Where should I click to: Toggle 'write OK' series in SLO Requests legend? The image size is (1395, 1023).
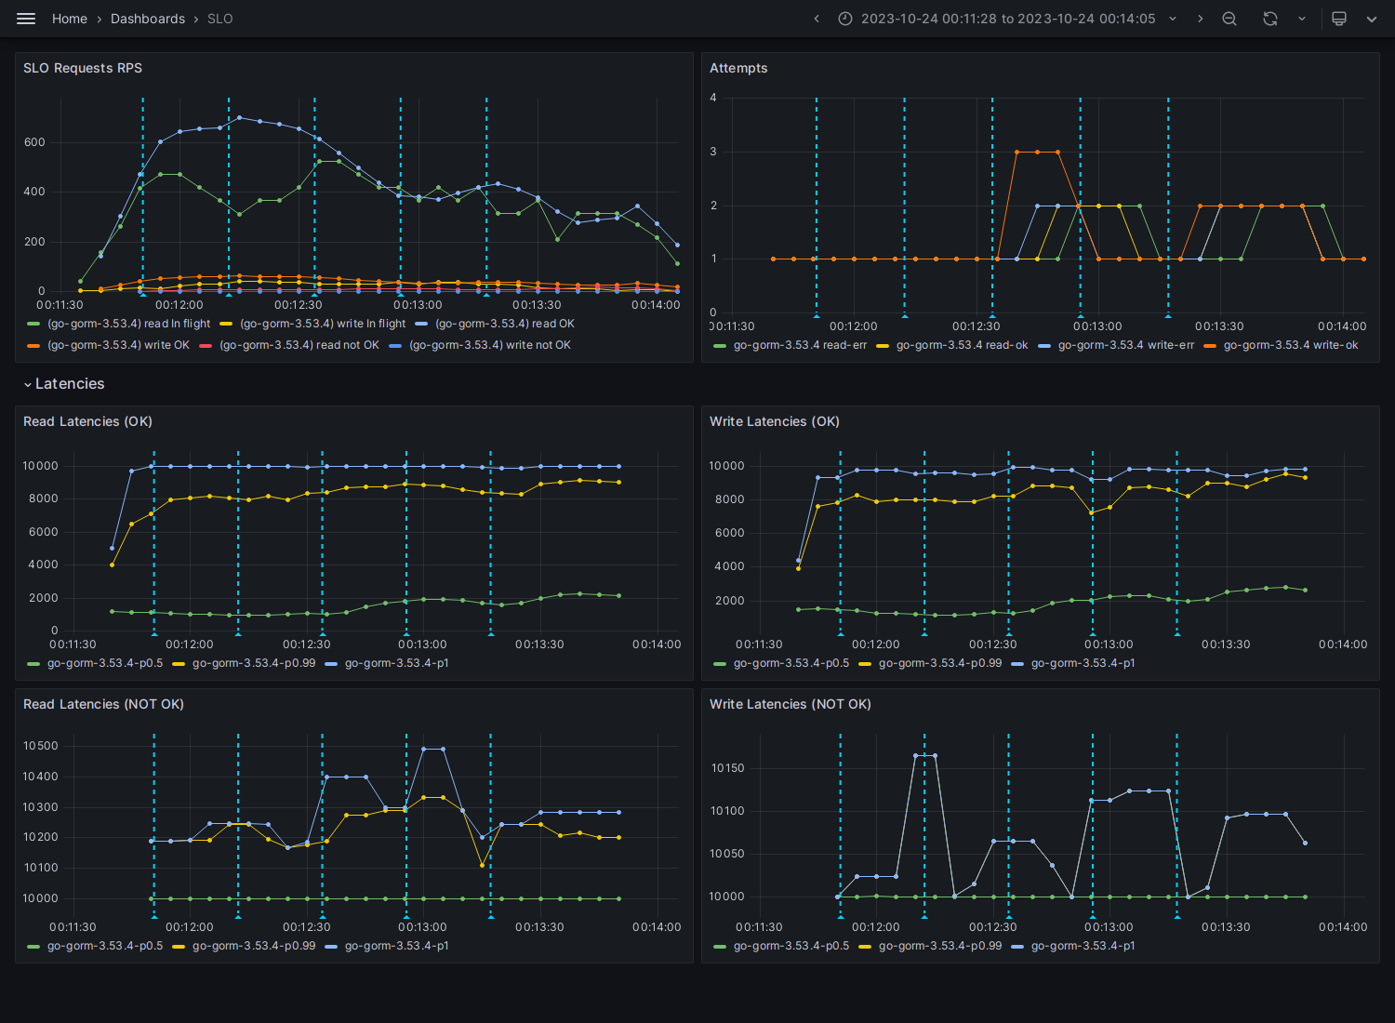pyautogui.click(x=118, y=345)
